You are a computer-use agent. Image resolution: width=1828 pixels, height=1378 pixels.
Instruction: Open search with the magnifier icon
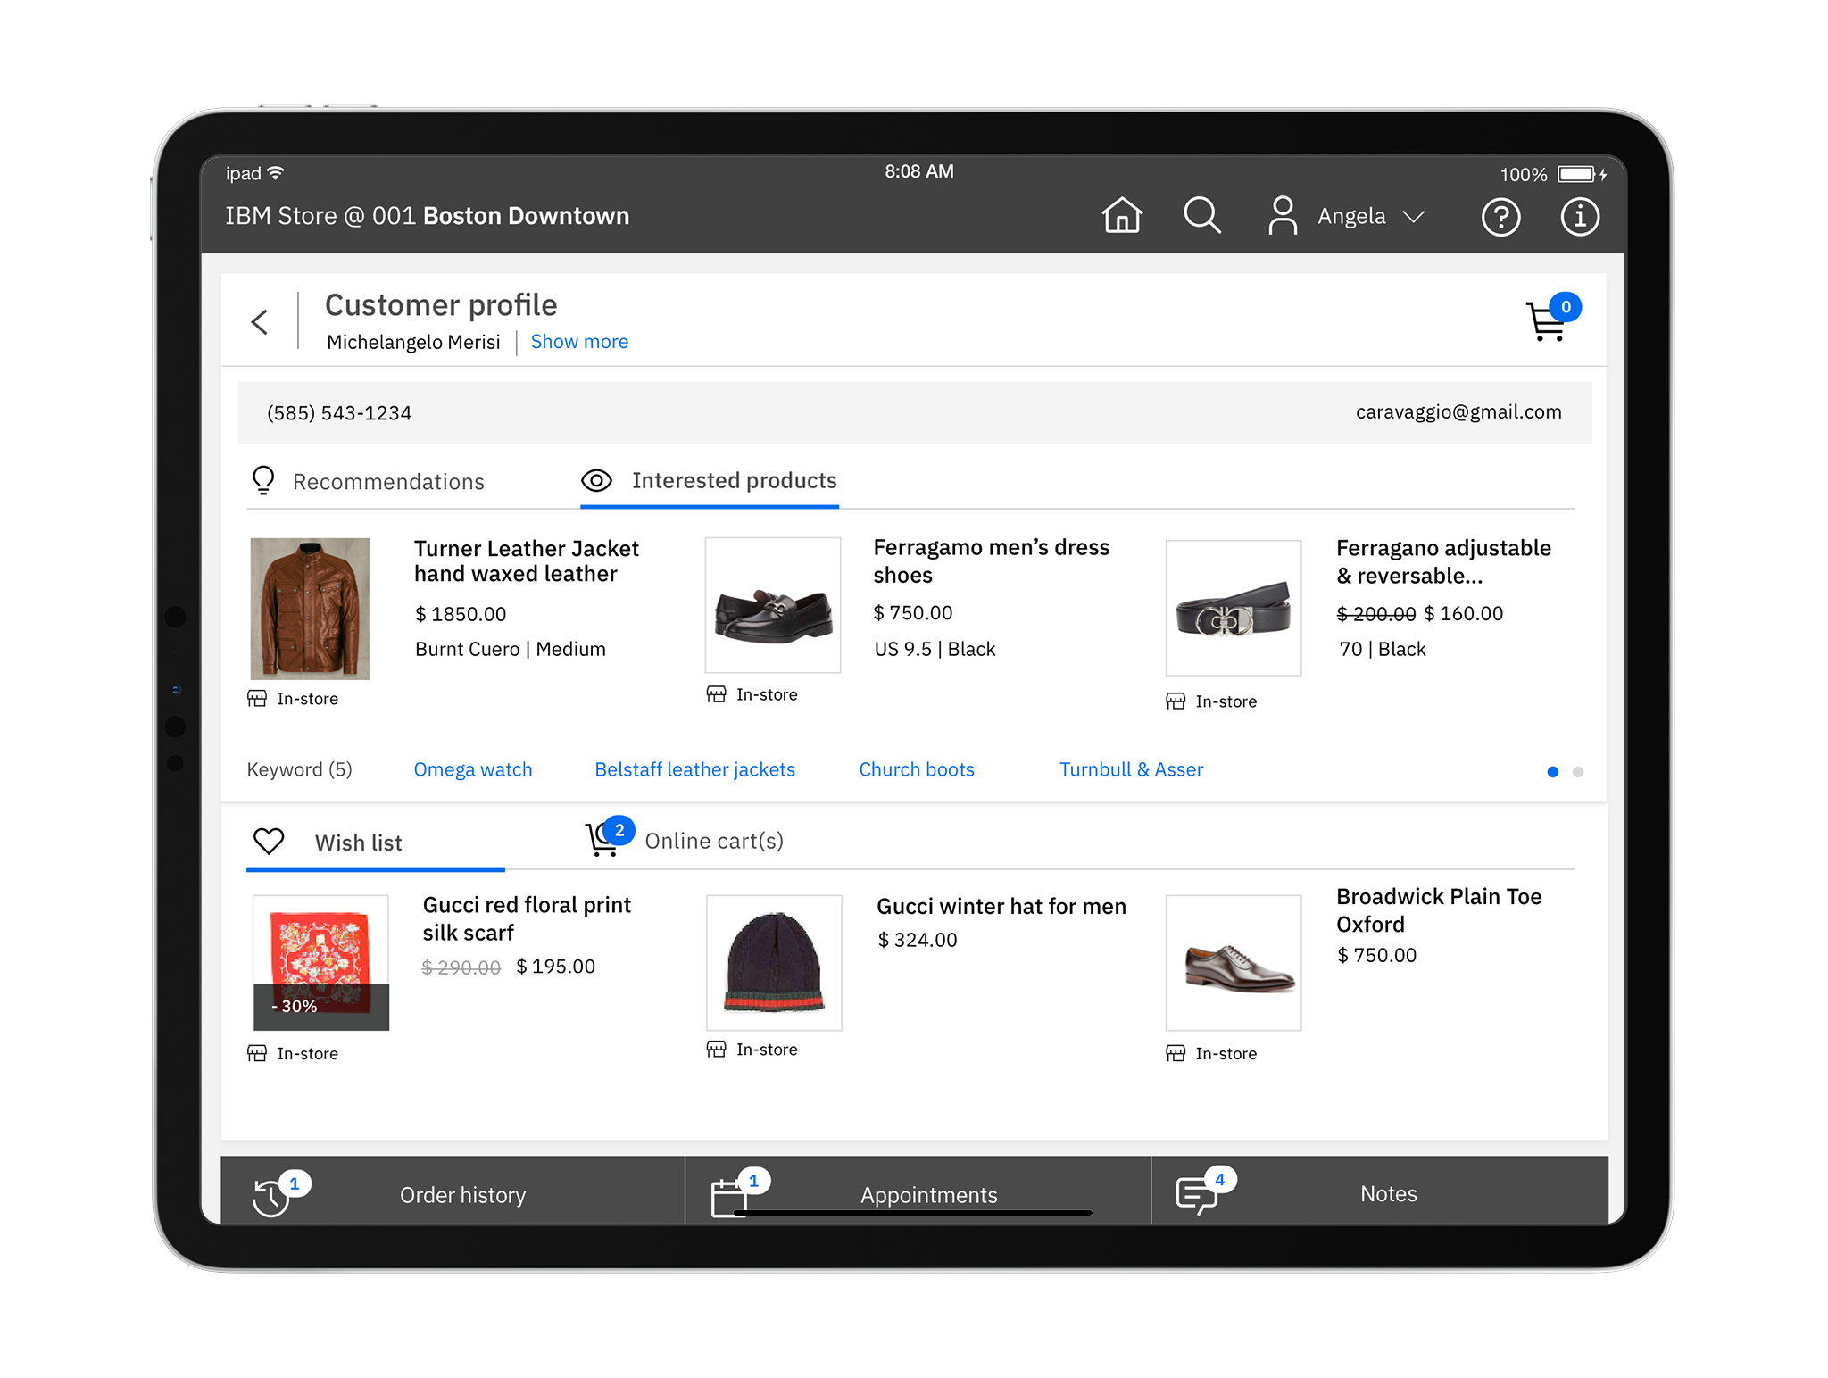[x=1201, y=216]
